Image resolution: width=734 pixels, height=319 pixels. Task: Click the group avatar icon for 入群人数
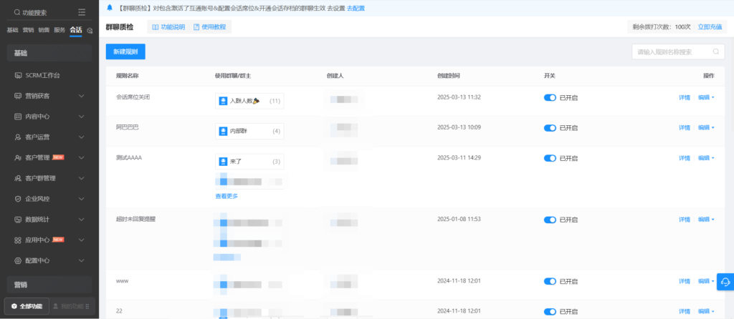pos(224,100)
